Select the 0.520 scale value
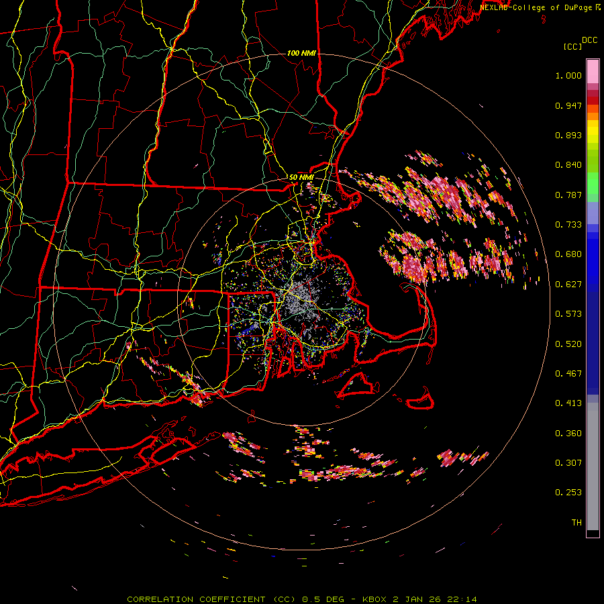Image resolution: width=604 pixels, height=604 pixels. (568, 344)
